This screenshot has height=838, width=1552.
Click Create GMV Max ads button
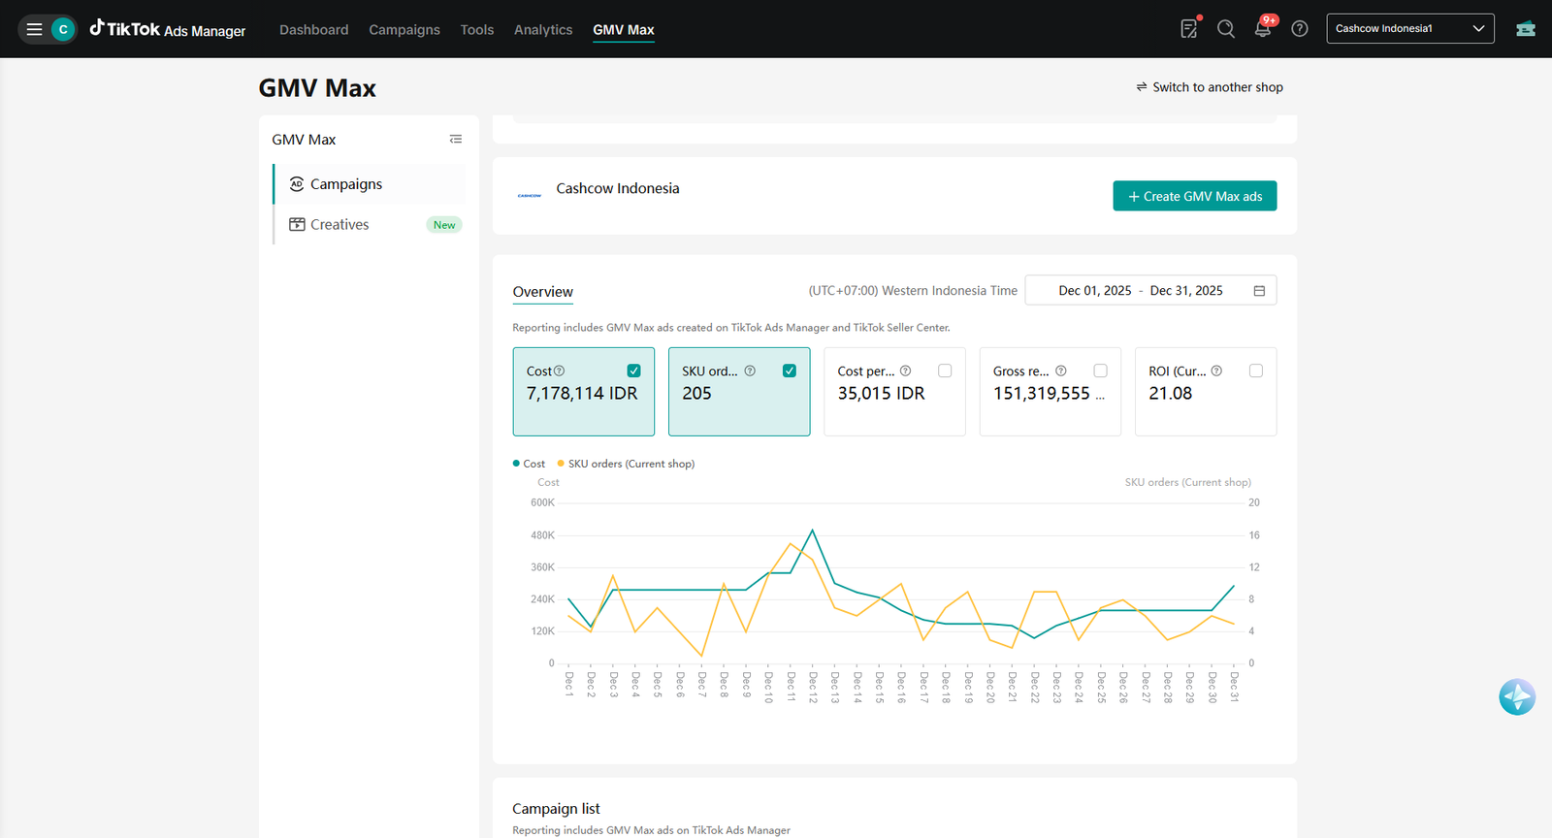pos(1195,196)
